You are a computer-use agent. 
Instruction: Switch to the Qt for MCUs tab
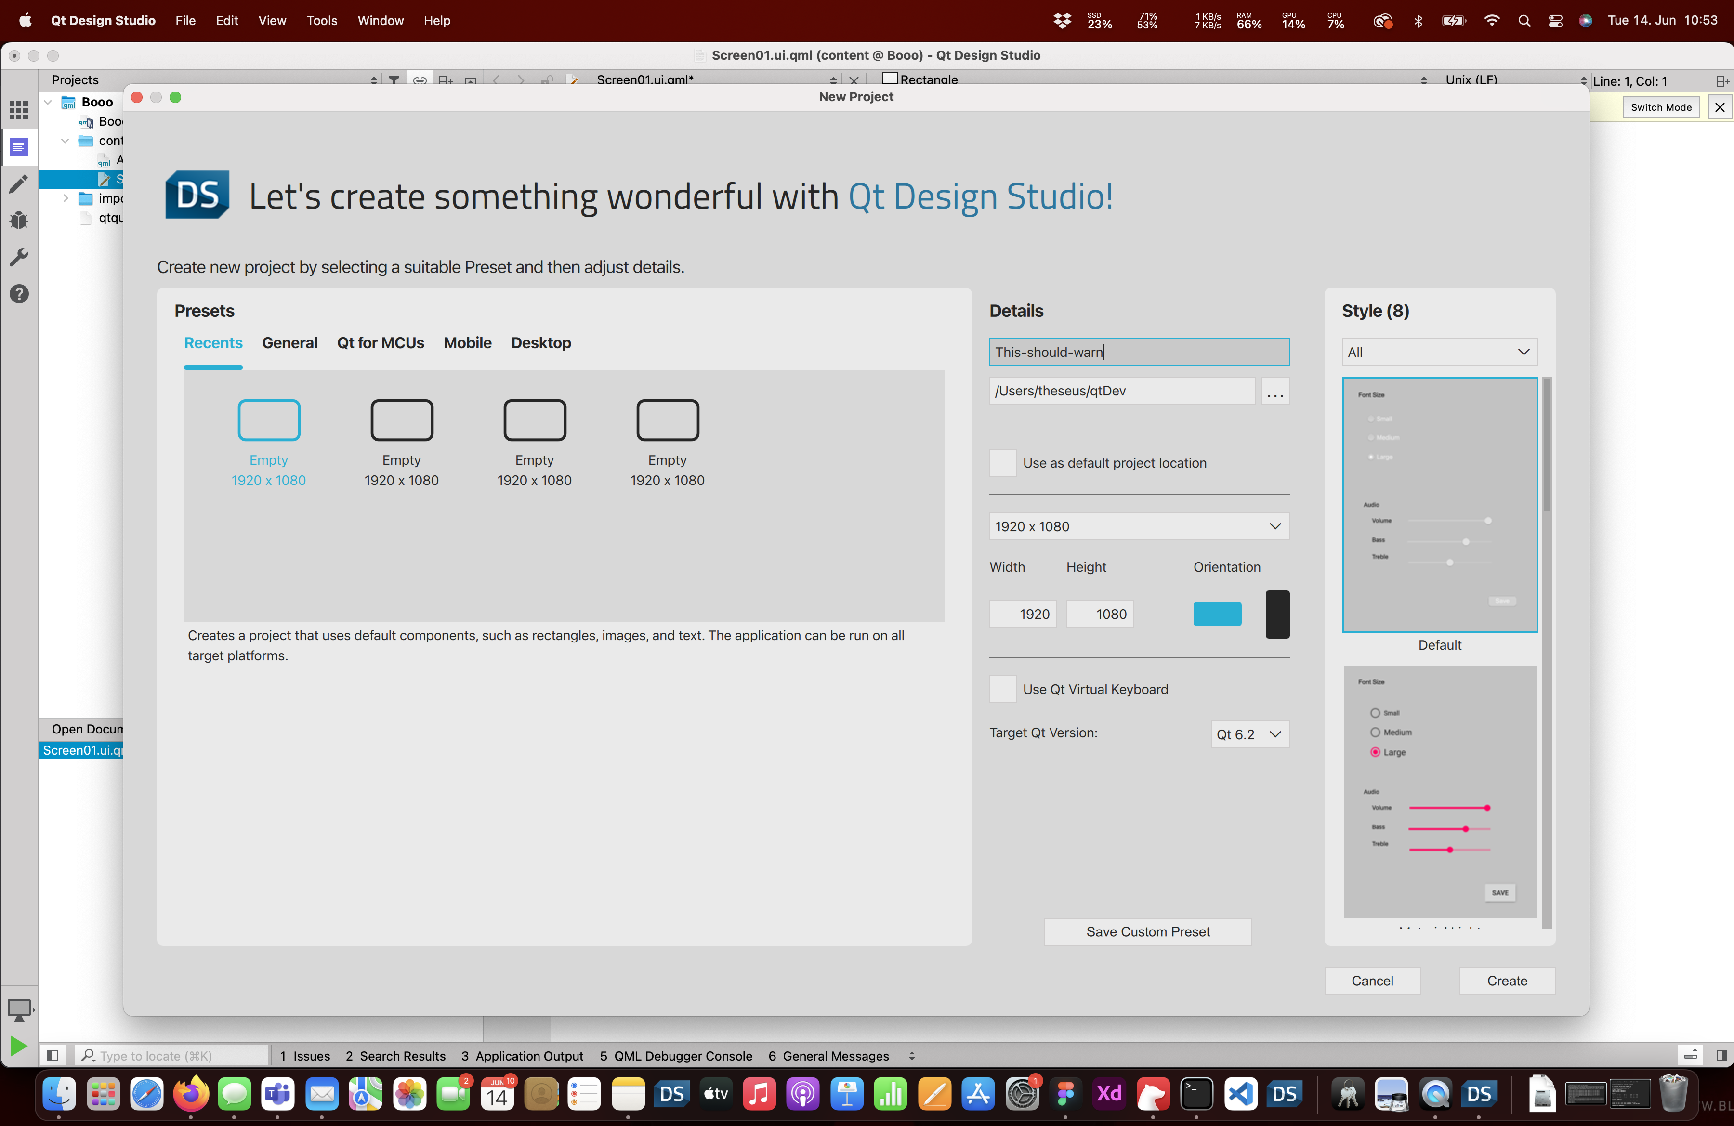pyautogui.click(x=381, y=343)
